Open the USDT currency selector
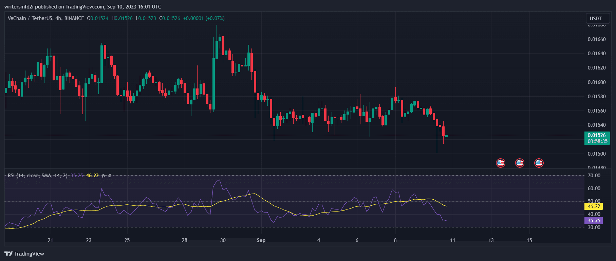 [x=596, y=18]
